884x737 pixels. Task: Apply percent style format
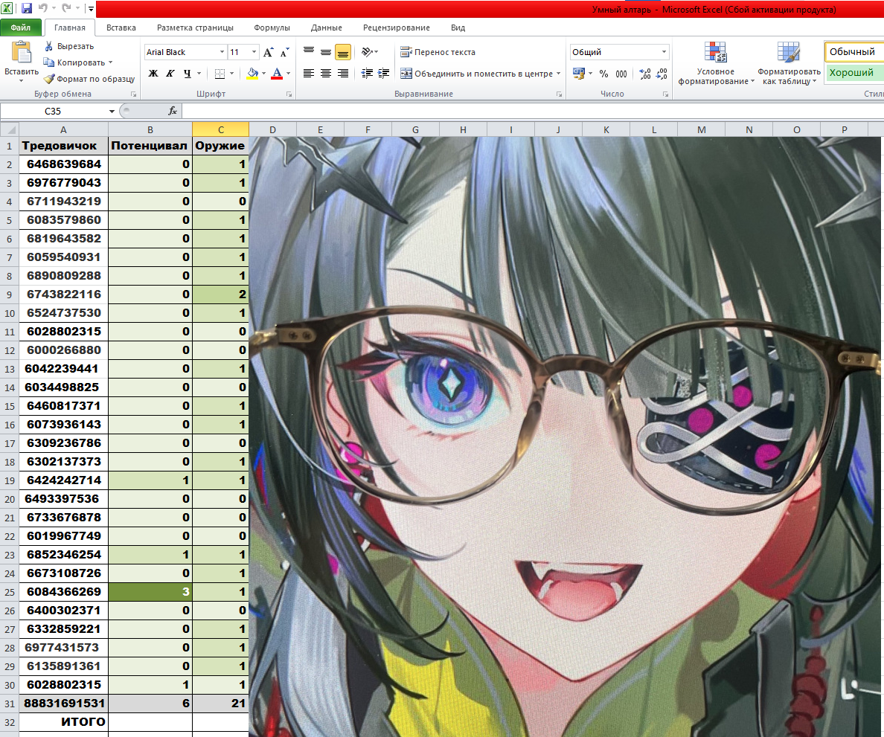[x=603, y=74]
